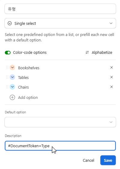Remove the Tables option
Screen dimensions: 120x169
pyautogui.click(x=112, y=77)
